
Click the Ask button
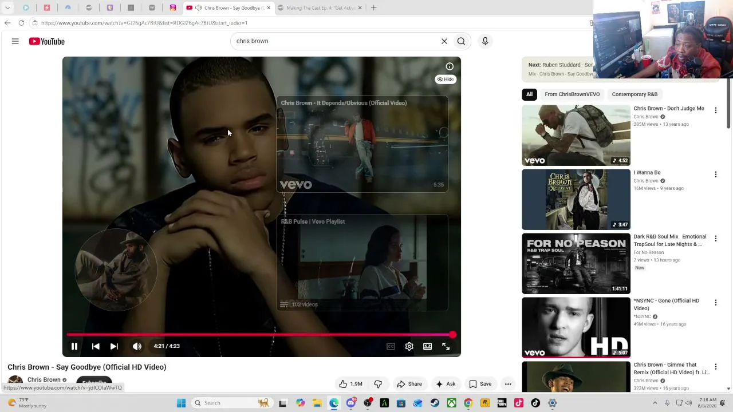[x=446, y=384]
